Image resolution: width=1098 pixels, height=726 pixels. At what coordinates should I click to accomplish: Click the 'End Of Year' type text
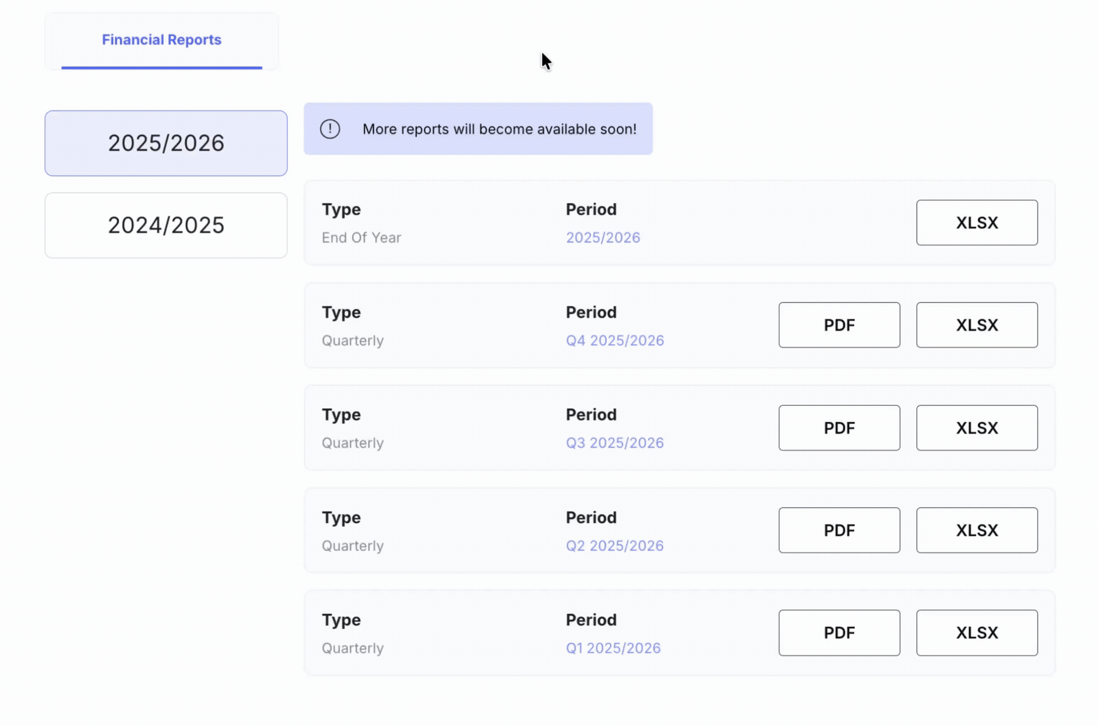tap(361, 237)
